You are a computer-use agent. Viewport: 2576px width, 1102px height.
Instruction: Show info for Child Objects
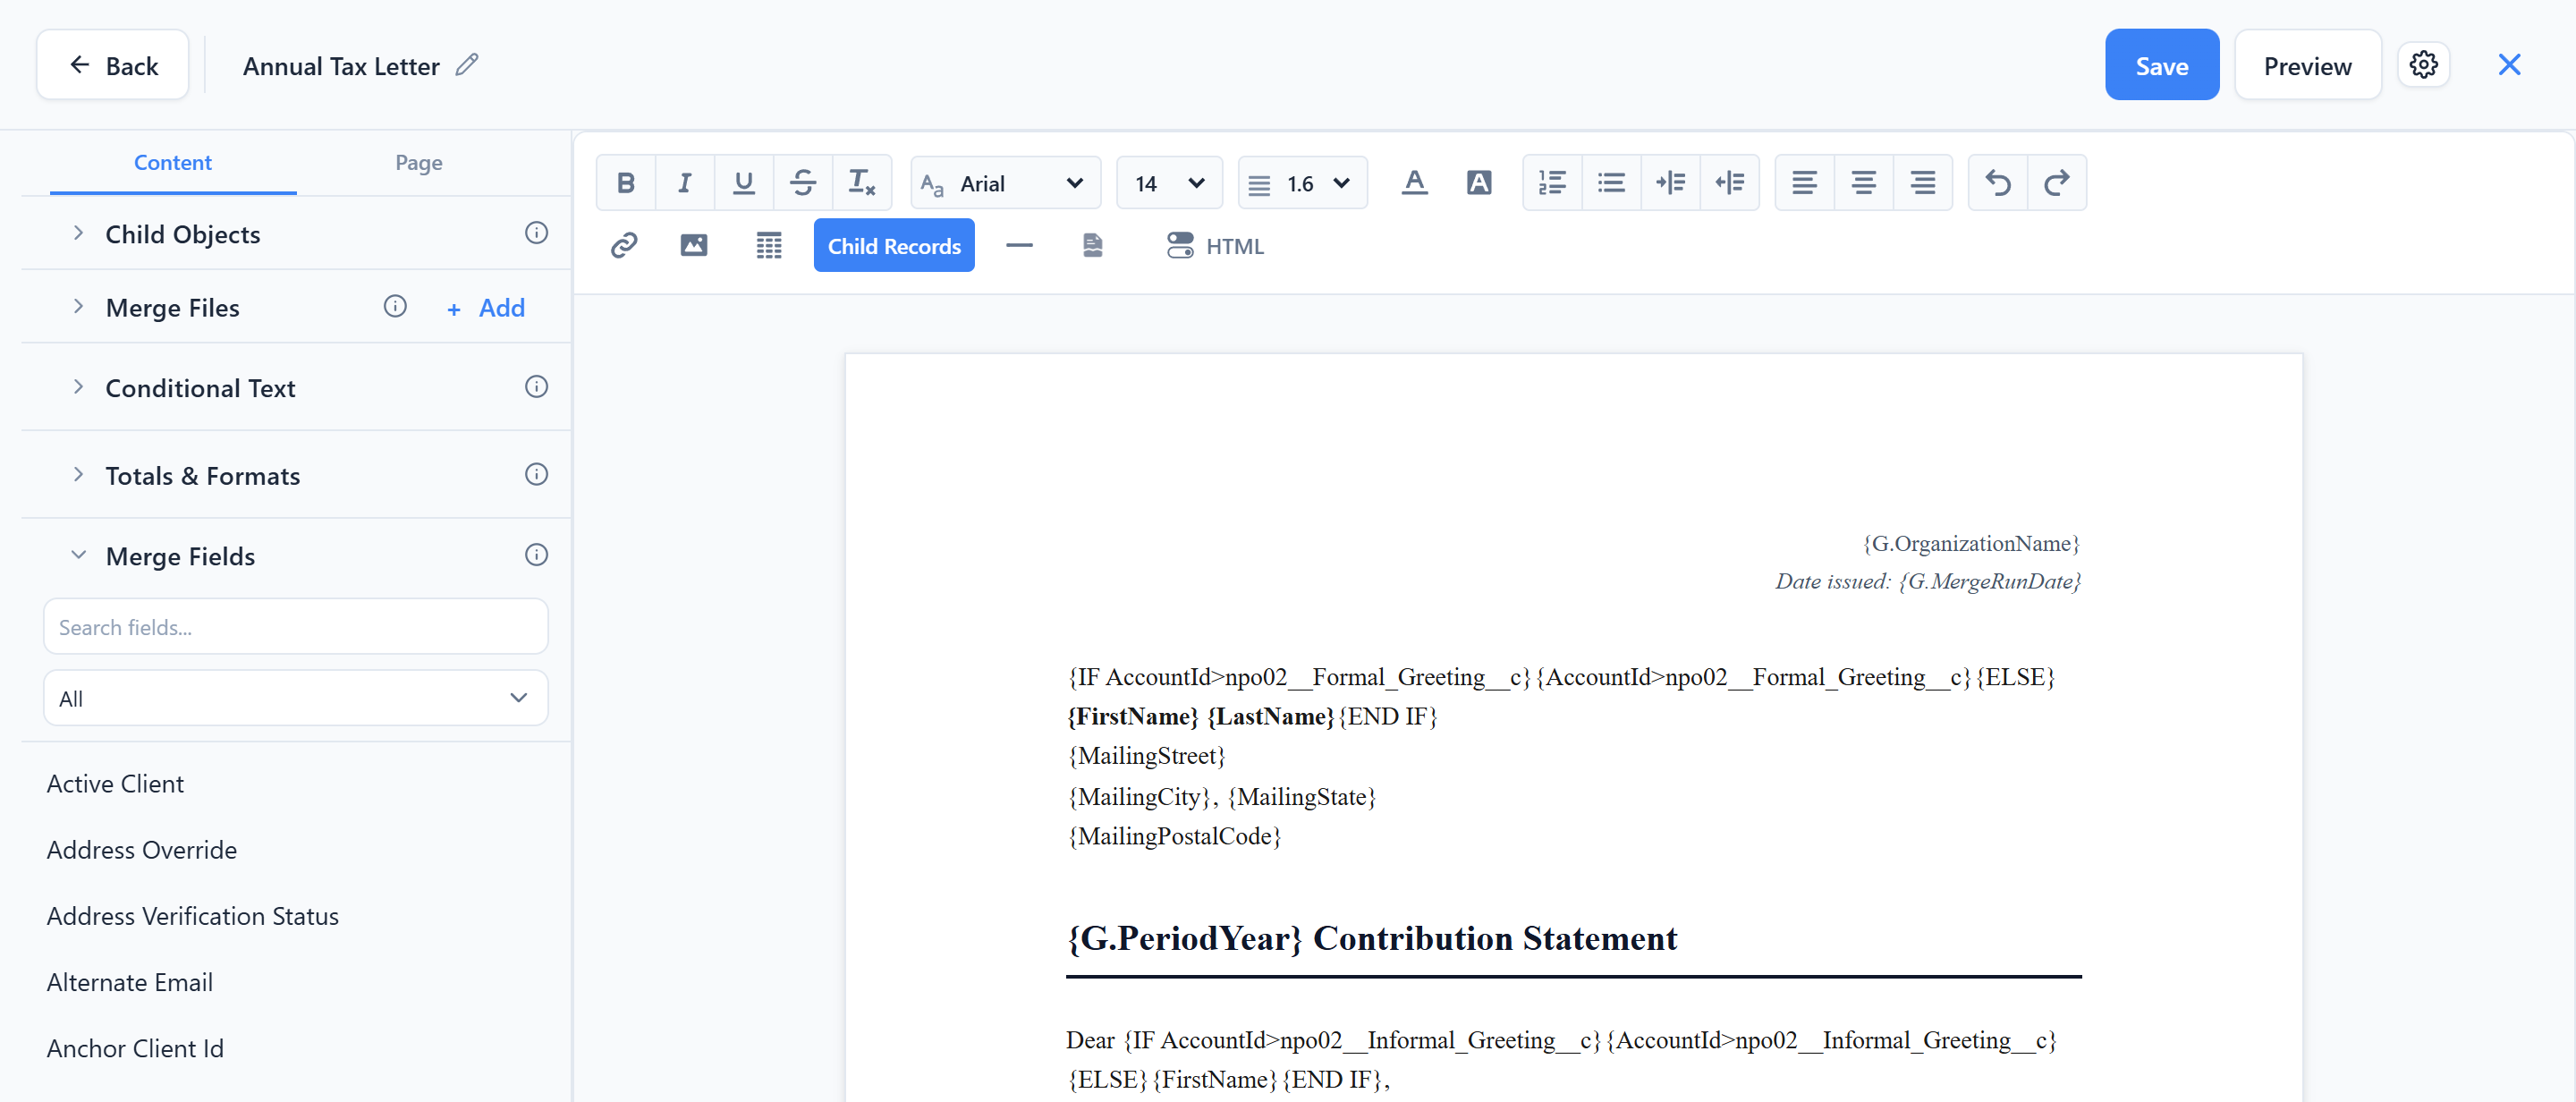[x=536, y=233]
